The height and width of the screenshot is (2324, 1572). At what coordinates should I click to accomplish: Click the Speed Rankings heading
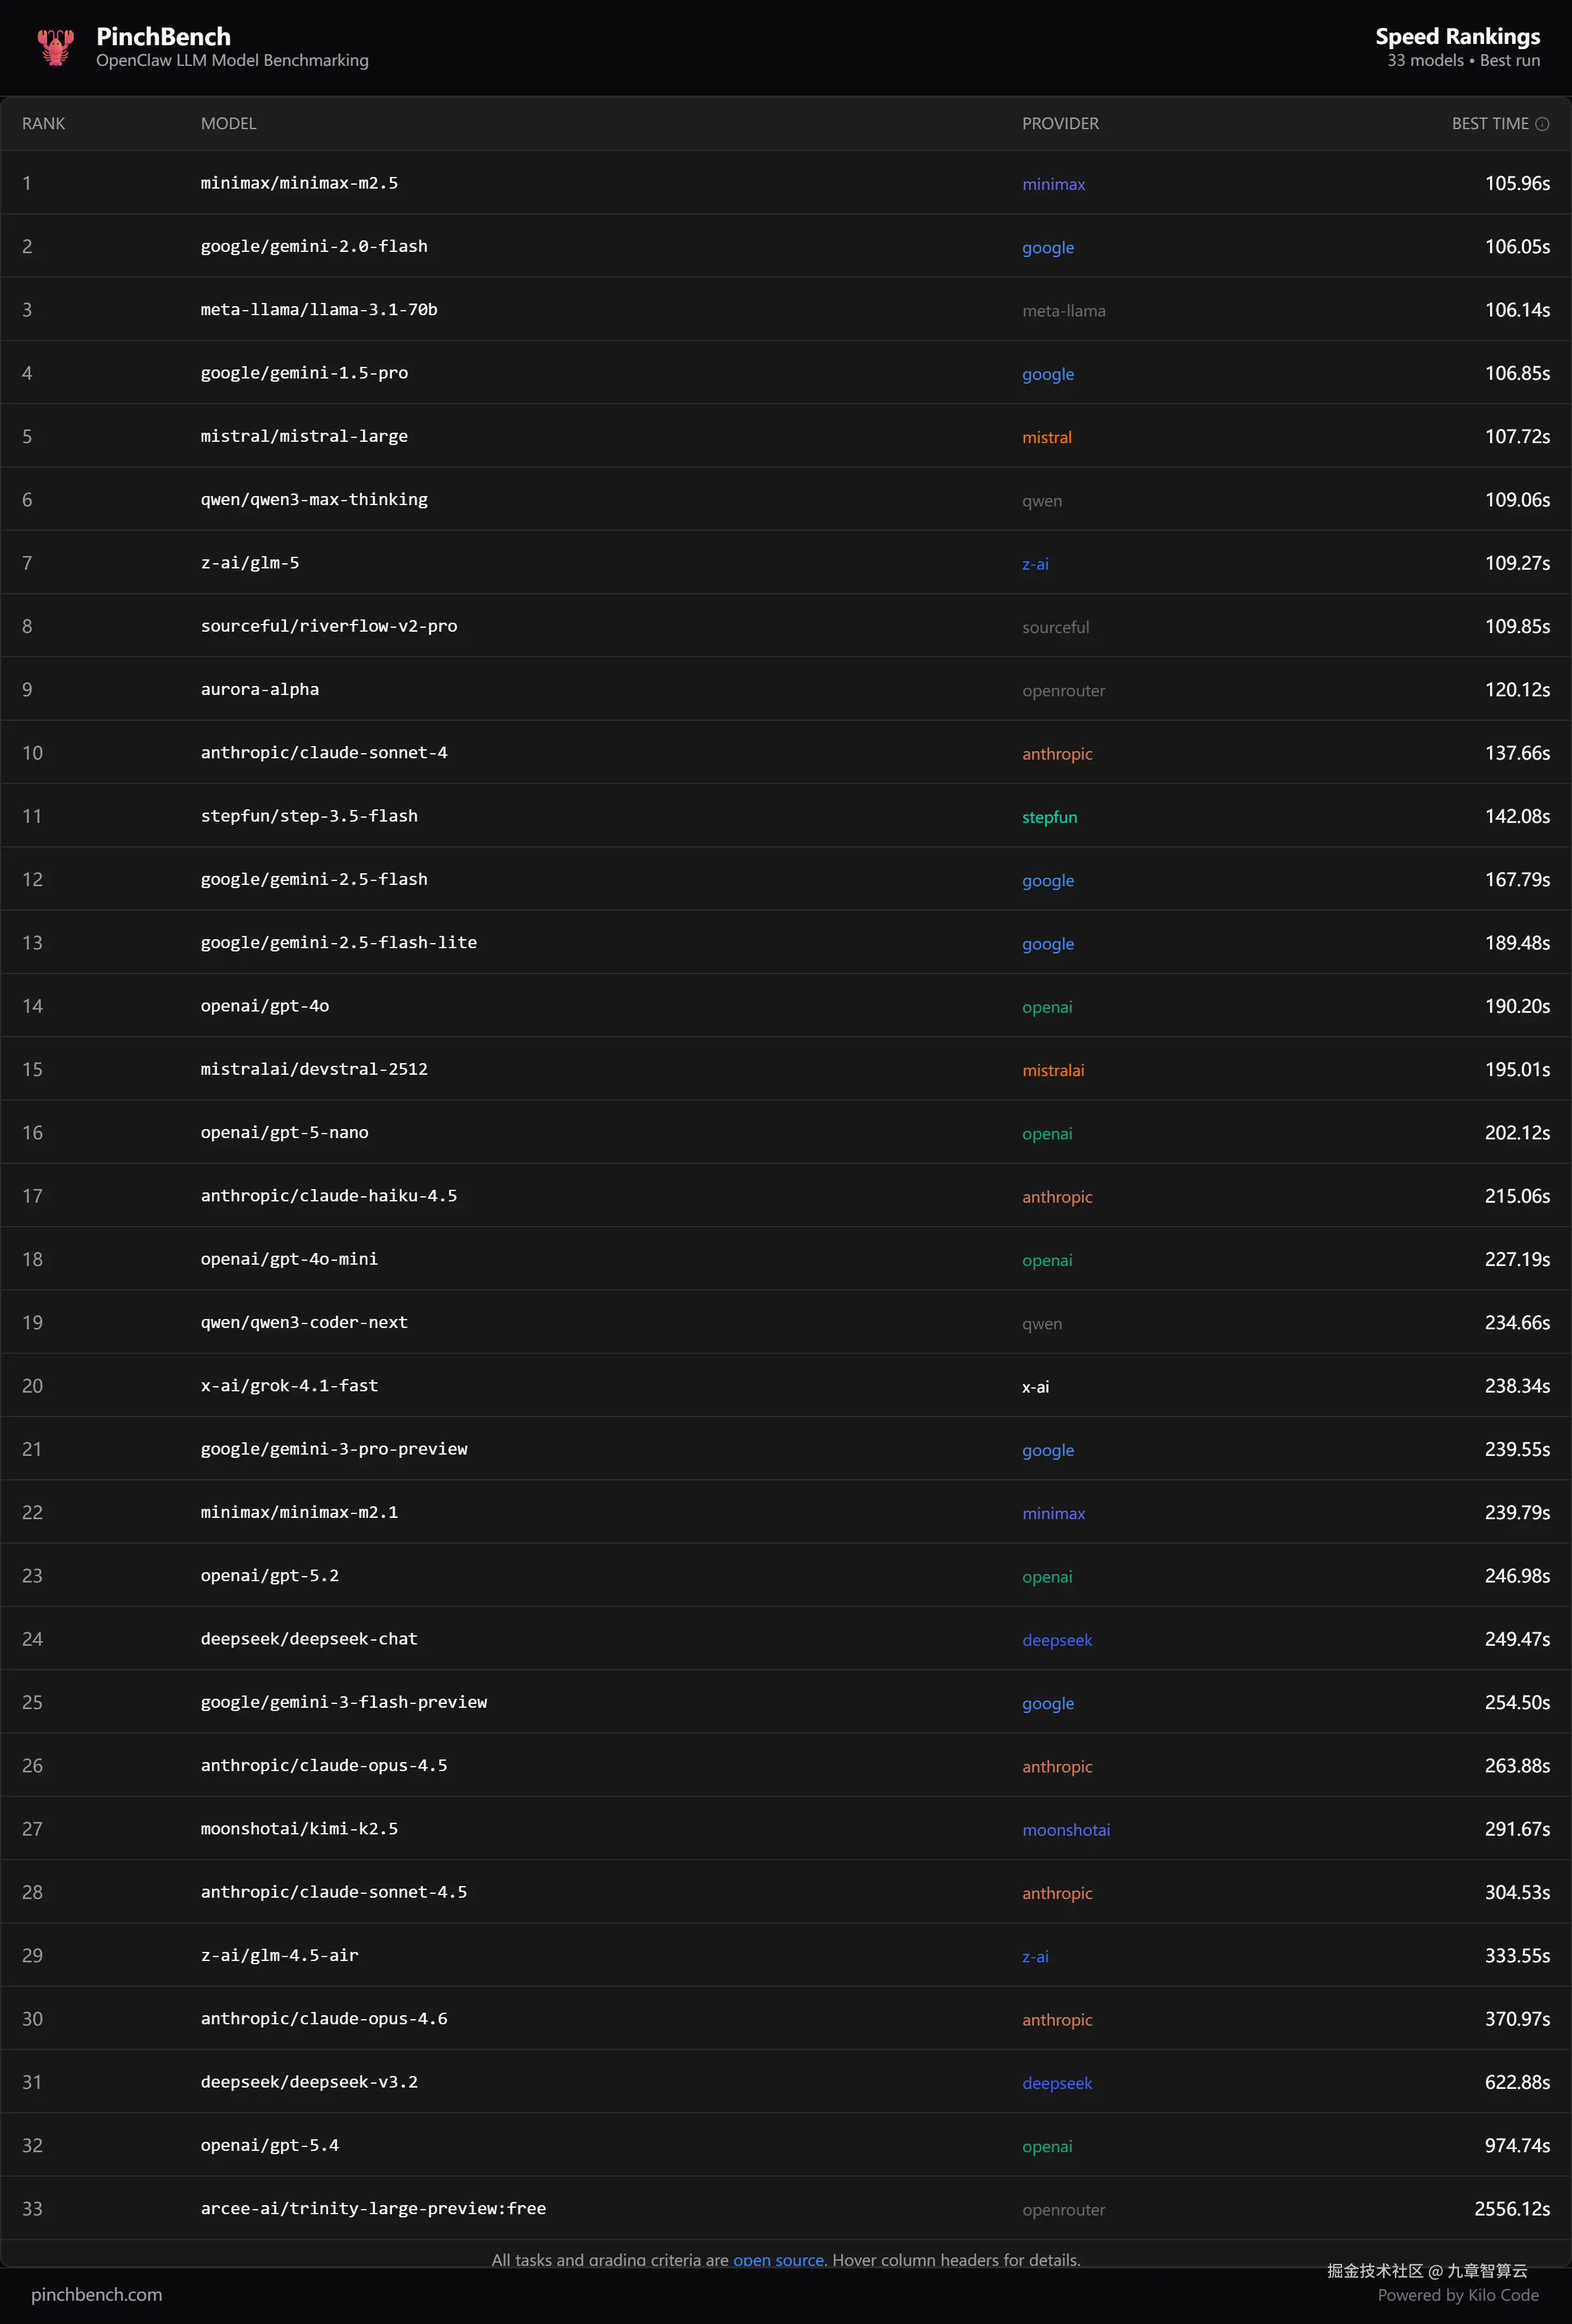pyautogui.click(x=1457, y=37)
